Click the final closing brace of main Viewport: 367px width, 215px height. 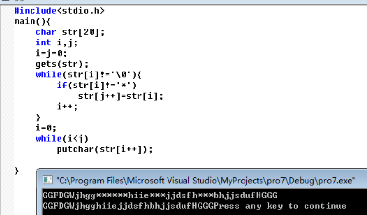point(16,171)
